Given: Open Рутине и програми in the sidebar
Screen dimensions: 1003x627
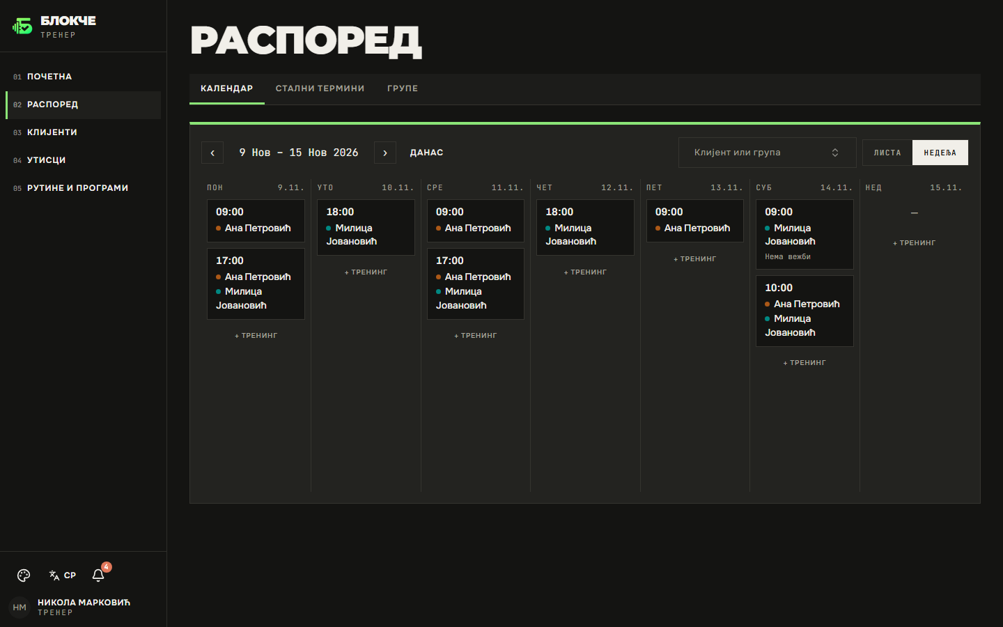Looking at the screenshot, I should pyautogui.click(x=84, y=188).
